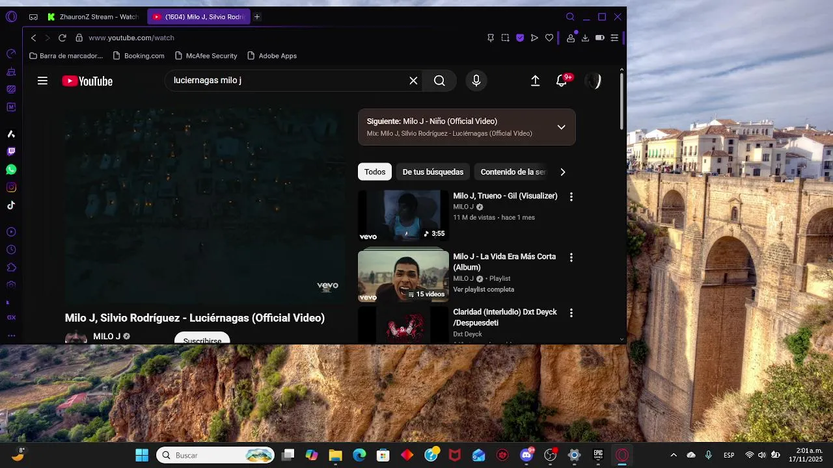Click the pin icon in address bar
Image resolution: width=833 pixels, height=468 pixels.
[491, 38]
